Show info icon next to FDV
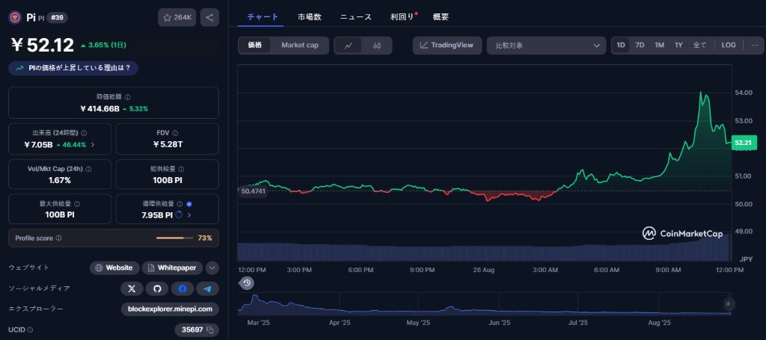The width and height of the screenshot is (766, 340). [x=175, y=133]
